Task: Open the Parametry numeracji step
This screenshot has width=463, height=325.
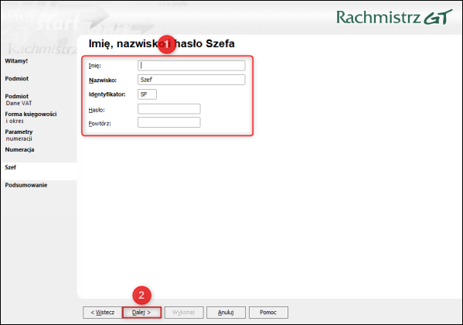Action: pyautogui.click(x=19, y=135)
